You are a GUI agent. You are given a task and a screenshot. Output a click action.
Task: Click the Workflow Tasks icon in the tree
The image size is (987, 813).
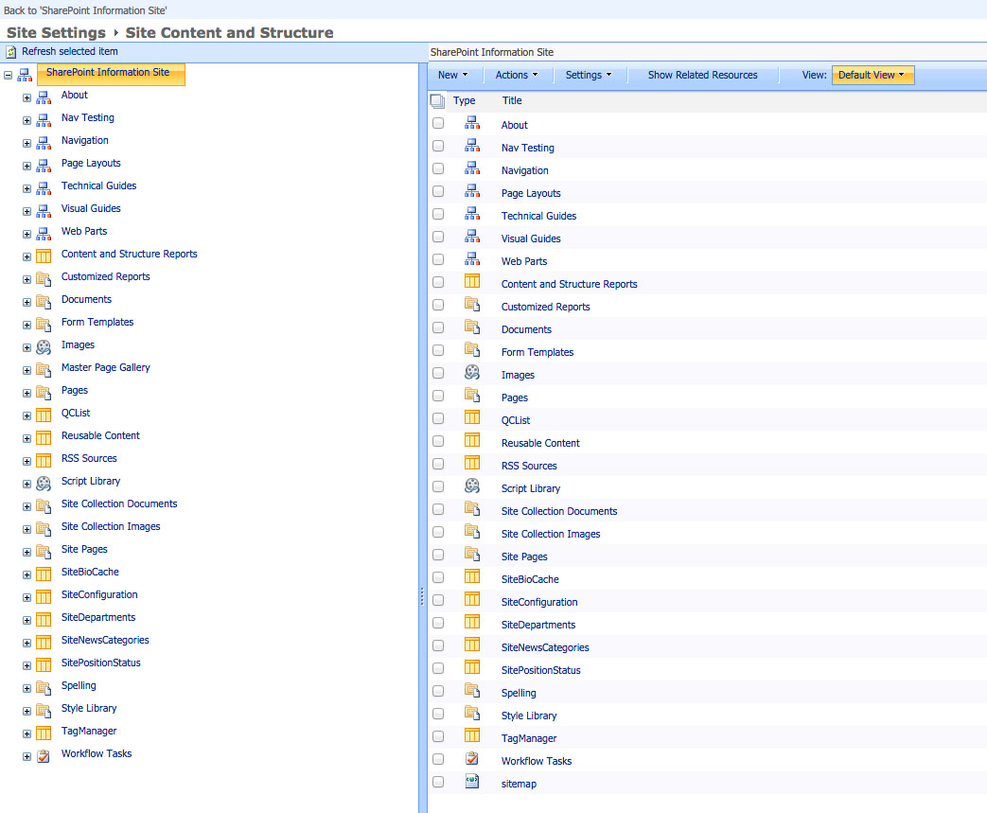coord(44,756)
